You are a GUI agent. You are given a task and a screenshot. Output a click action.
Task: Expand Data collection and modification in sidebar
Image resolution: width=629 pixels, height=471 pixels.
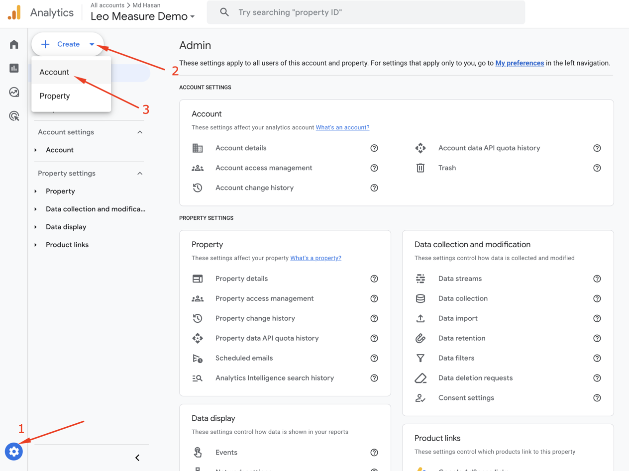[x=36, y=209]
